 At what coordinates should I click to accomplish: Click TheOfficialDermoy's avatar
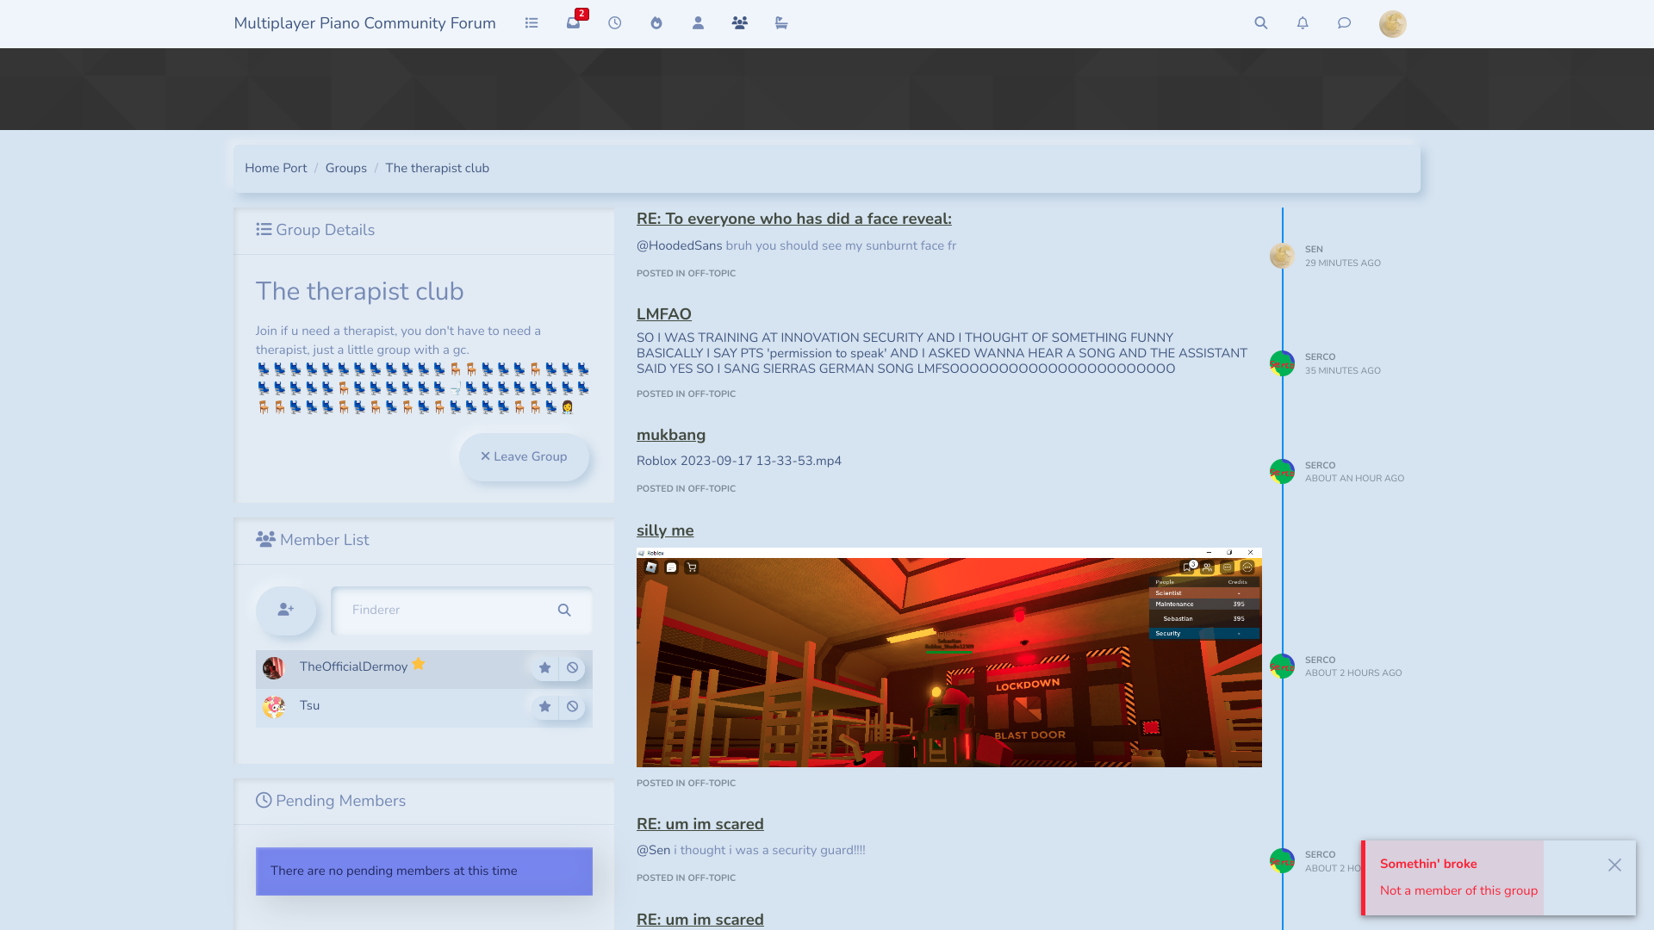274,668
